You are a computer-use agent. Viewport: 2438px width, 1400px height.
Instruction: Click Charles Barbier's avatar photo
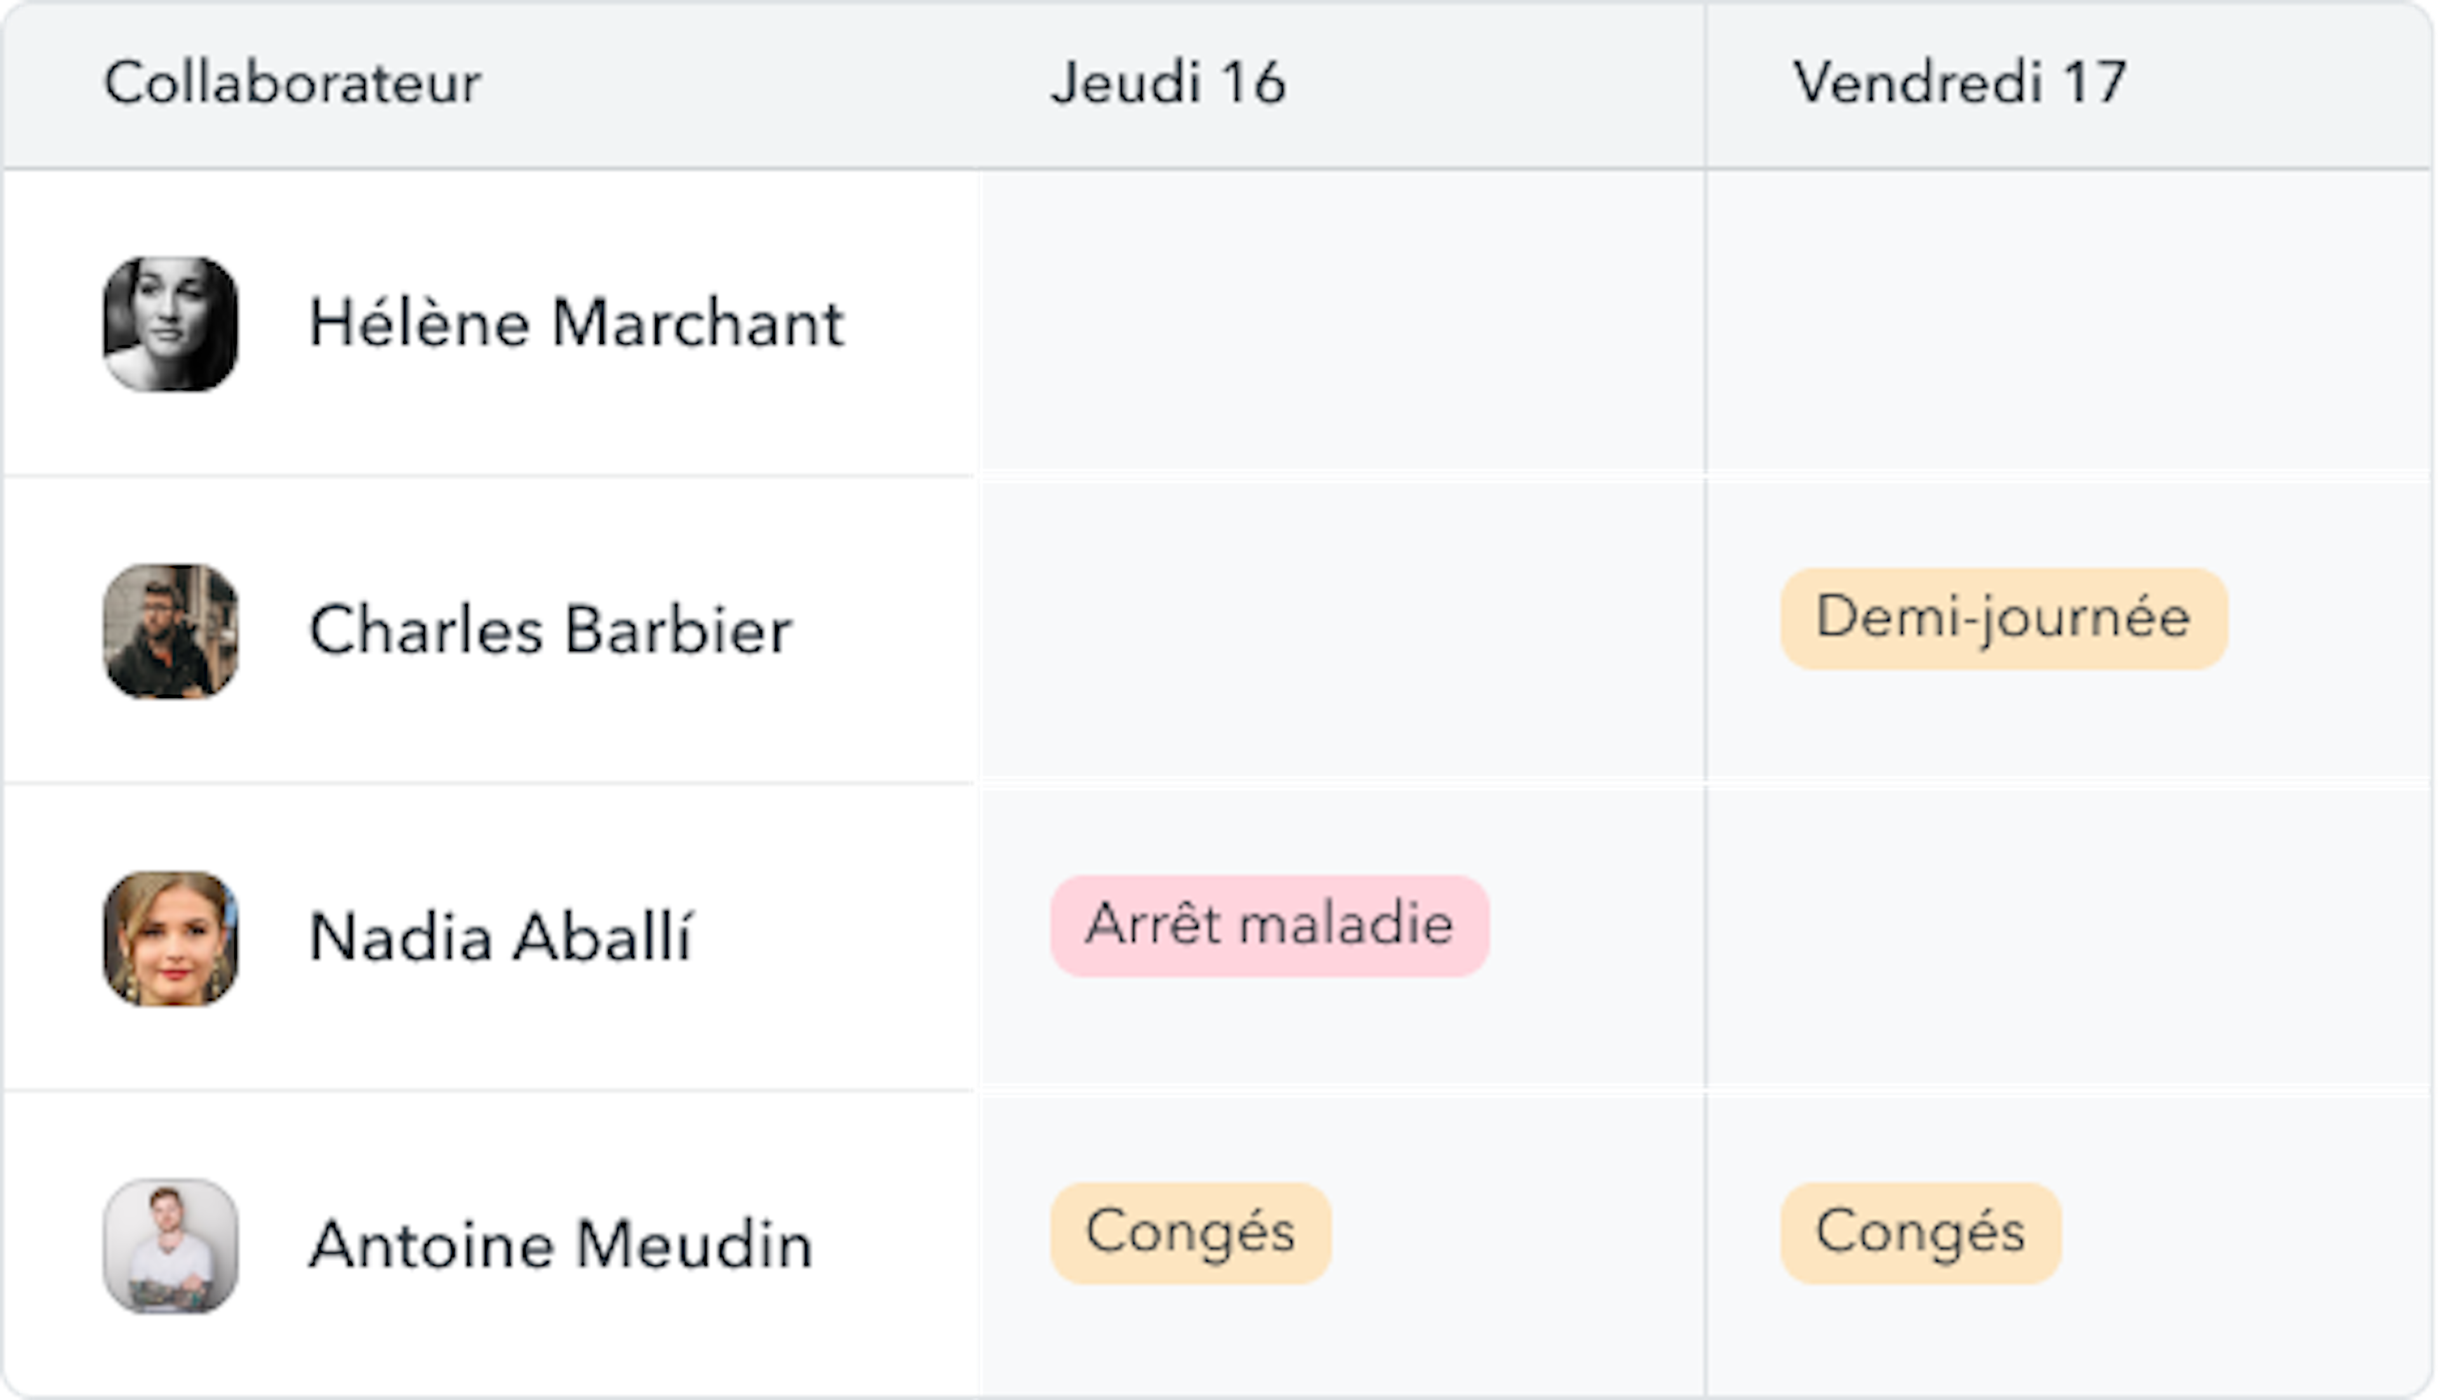tap(170, 631)
